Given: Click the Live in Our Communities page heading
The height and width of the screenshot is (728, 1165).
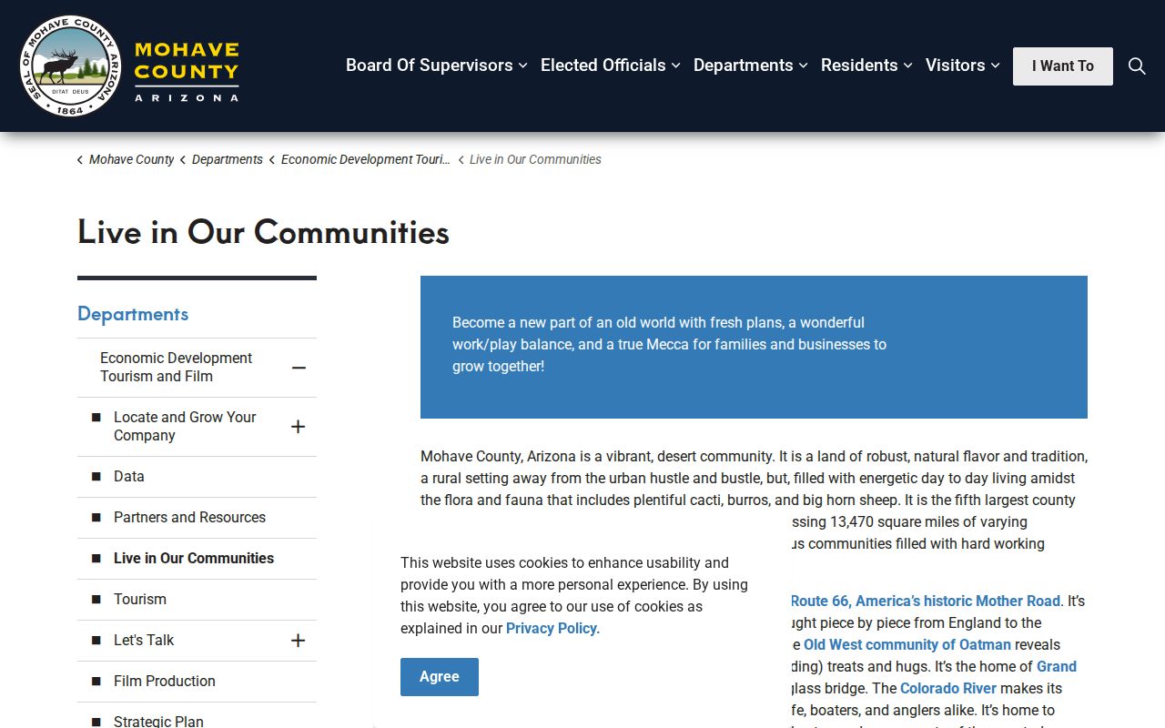Looking at the screenshot, I should (x=263, y=232).
